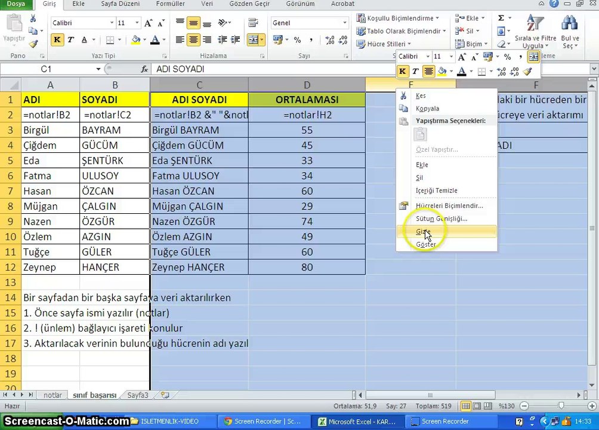Apply the fill color bucket in the ribbon
The image size is (599, 430).
[x=135, y=39]
